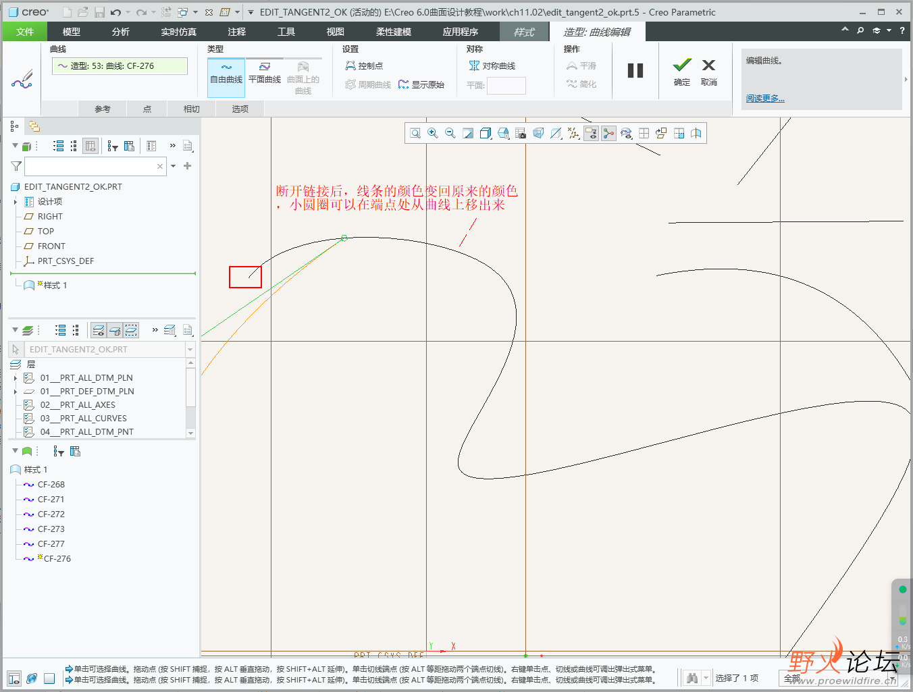The height and width of the screenshot is (692, 913).
Task: Click the perspective view icon
Action: coord(538,133)
